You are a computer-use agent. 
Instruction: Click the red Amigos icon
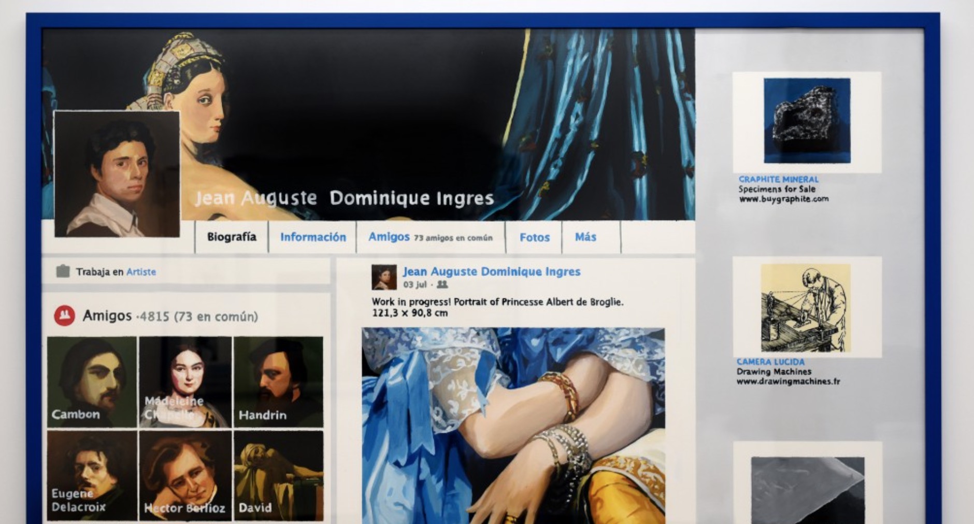[64, 316]
